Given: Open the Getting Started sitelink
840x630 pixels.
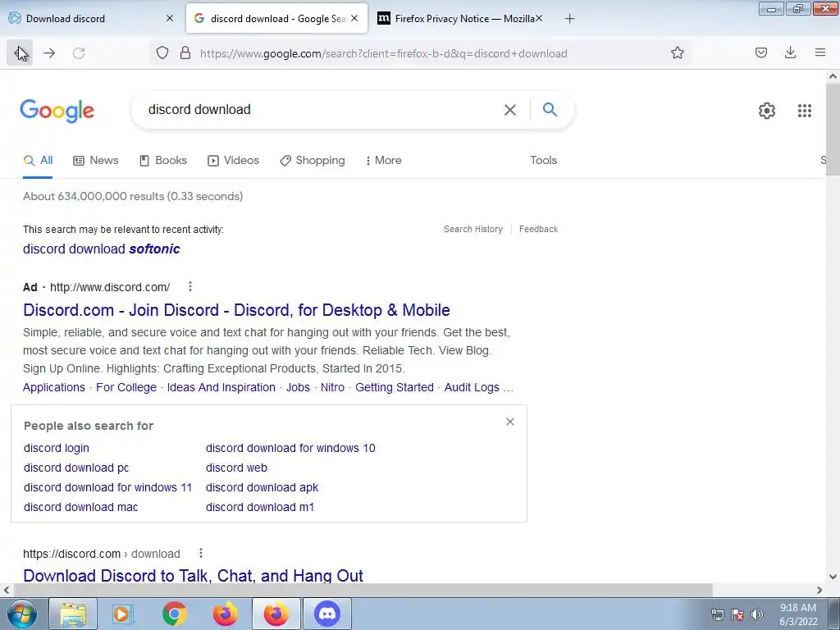Looking at the screenshot, I should click(x=395, y=387).
